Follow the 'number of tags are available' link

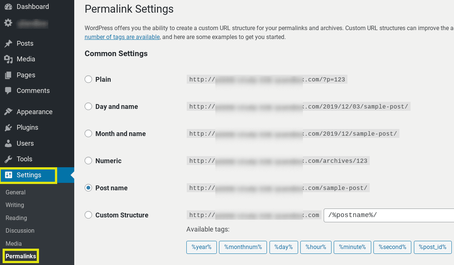122,37
